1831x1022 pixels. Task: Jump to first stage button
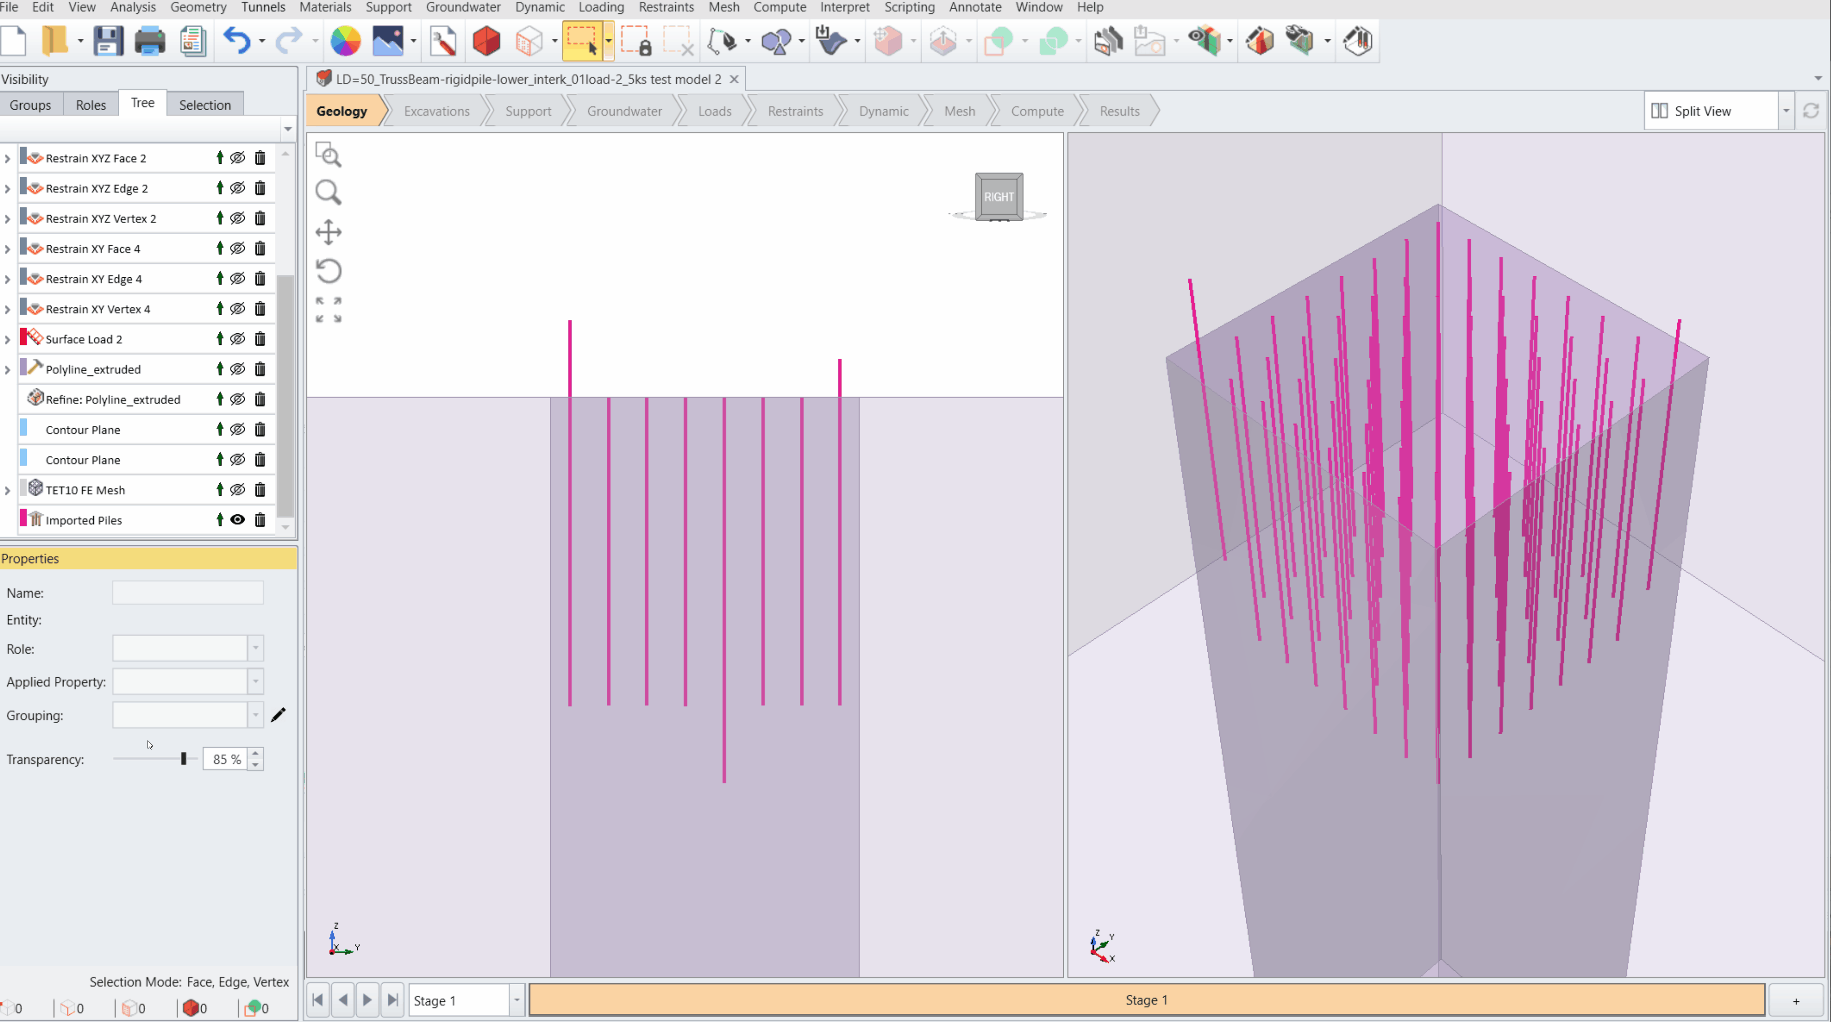[318, 1000]
